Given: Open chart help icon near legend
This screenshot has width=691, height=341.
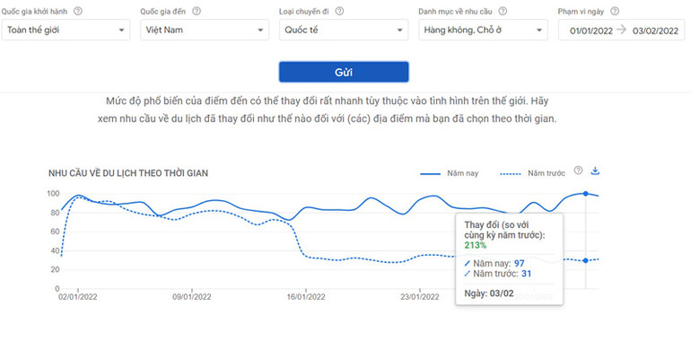Looking at the screenshot, I should pyautogui.click(x=578, y=170).
